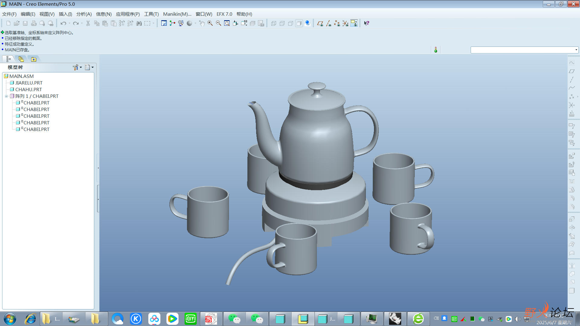Click the Repaint screen icon
Screen dimensions: 580x326
pyautogui.click(x=164, y=23)
